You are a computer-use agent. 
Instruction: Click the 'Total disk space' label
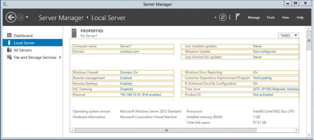click(x=198, y=122)
